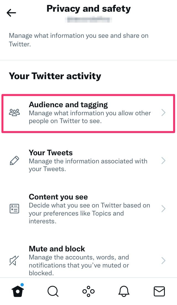Expand Mute and block via chevron

[x=163, y=261]
